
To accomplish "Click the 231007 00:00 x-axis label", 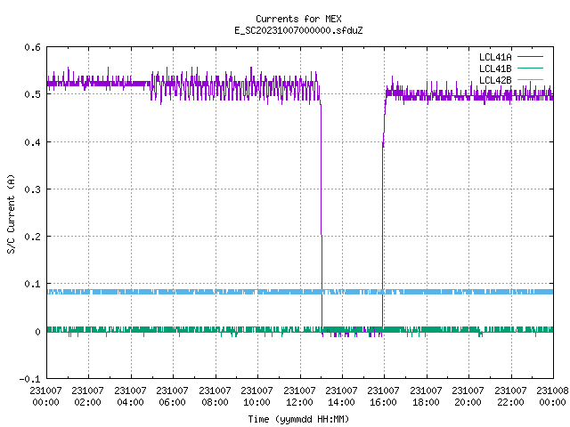I will pos(45,396).
